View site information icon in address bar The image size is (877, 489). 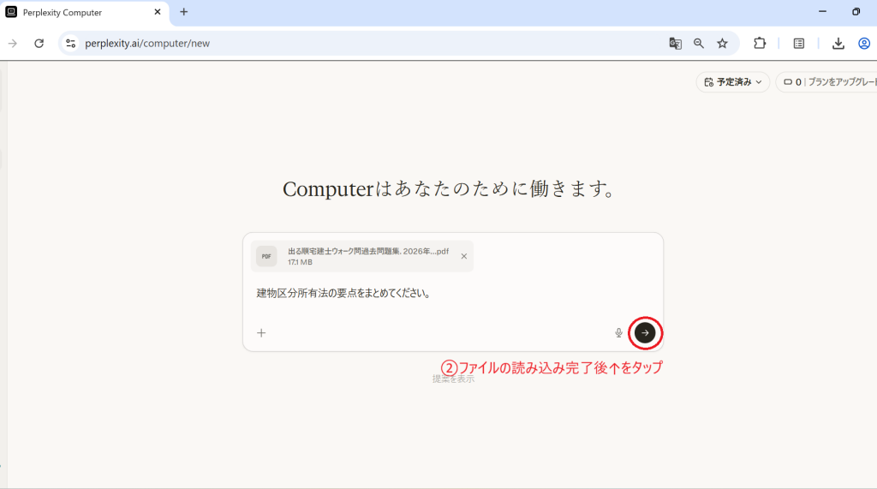pyautogui.click(x=71, y=44)
